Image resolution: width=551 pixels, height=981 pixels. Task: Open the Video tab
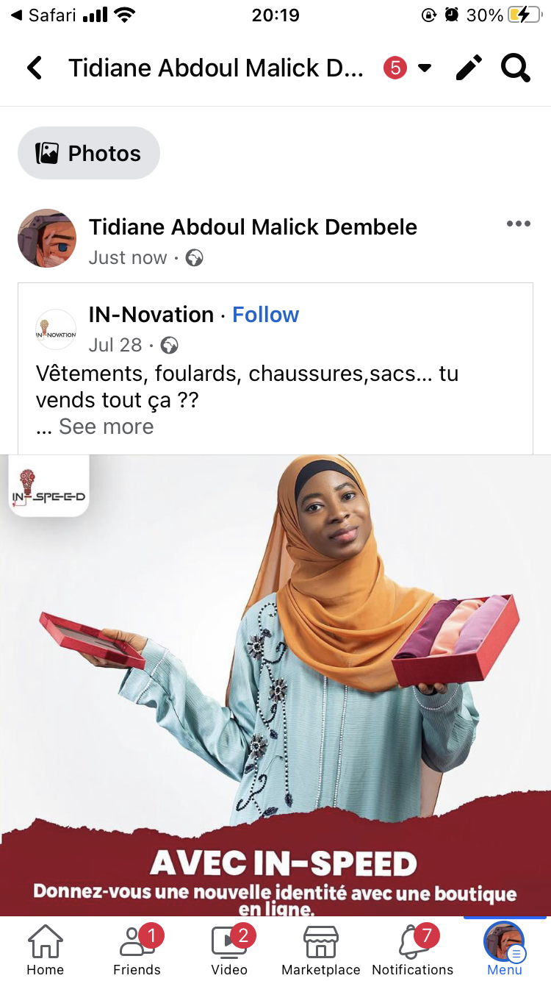(229, 949)
